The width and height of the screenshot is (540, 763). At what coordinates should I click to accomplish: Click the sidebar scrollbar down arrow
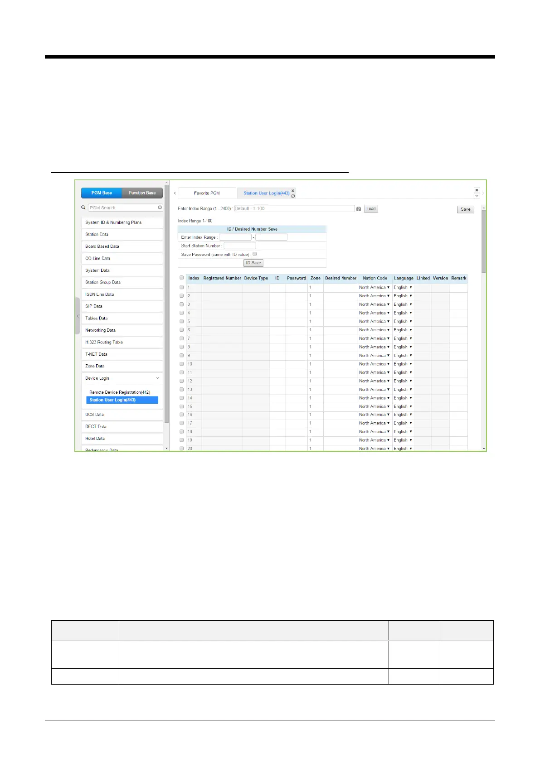click(x=167, y=449)
